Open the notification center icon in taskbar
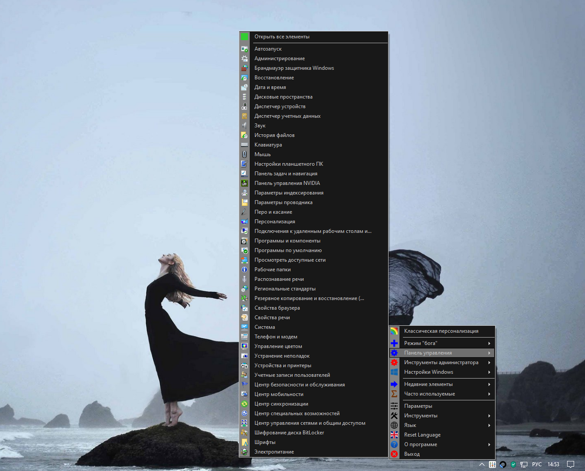The image size is (585, 471). (x=571, y=464)
